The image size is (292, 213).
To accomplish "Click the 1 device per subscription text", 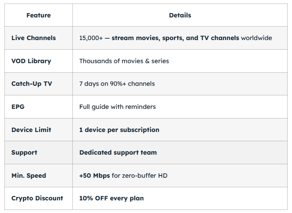I will tap(119, 130).
